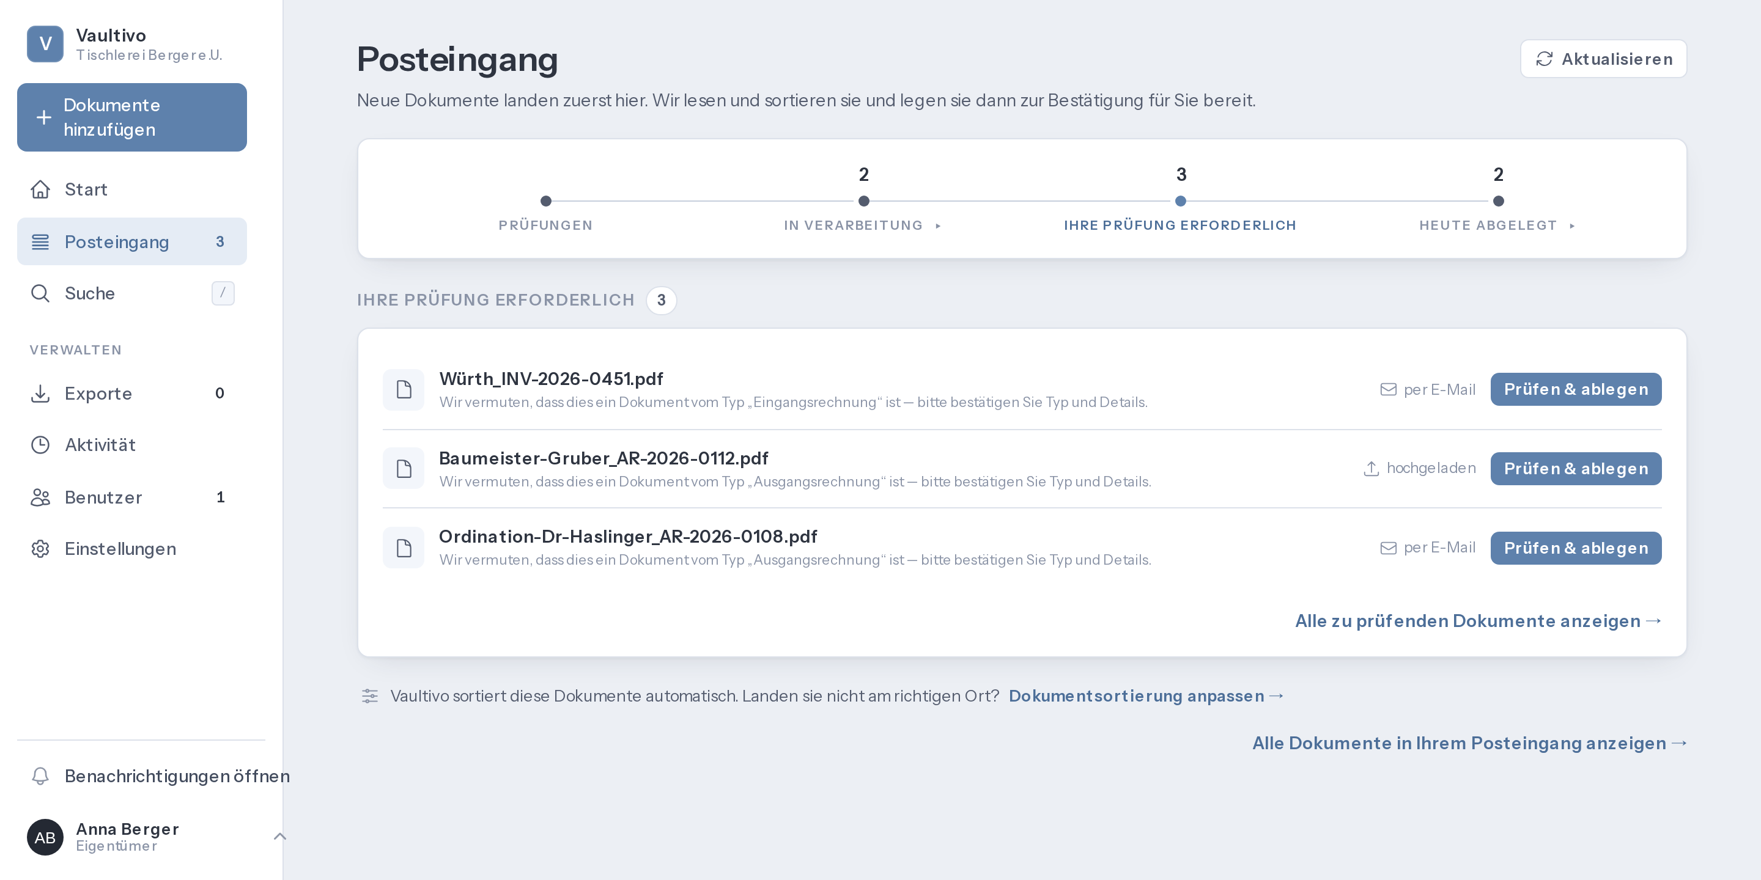Expand the Anna Berger account menu chevron
Screen dimensions: 1761x880
280,836
